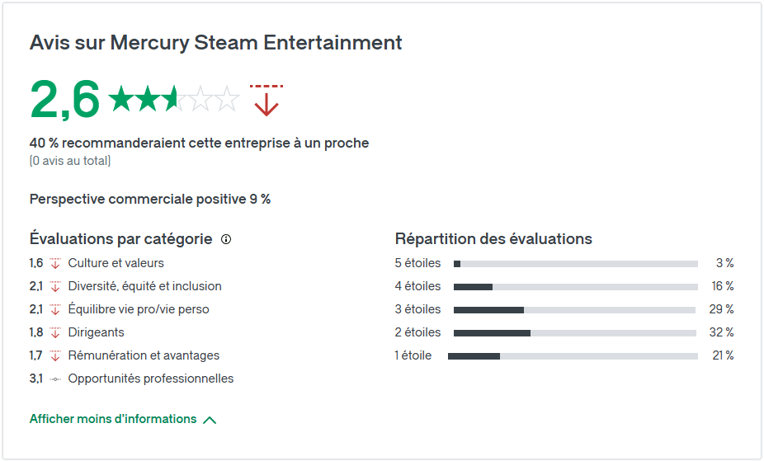Click the neutral trend icon for Opportunités professionnelles
This screenshot has height=461, width=764.
pos(55,379)
